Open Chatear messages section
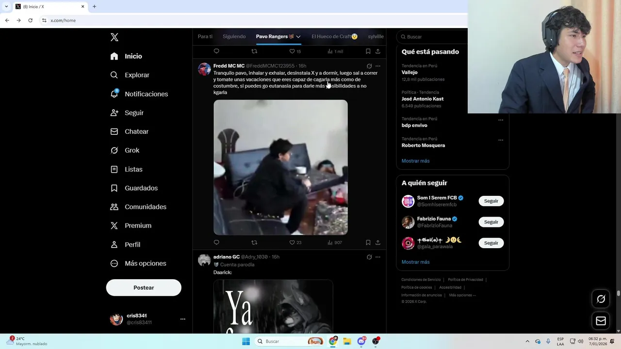 click(129, 131)
